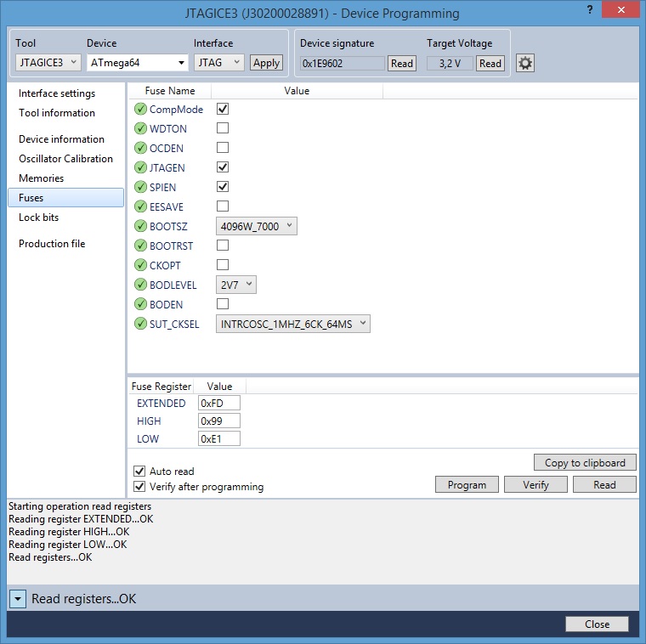Click the CompMode status check icon
Image resolution: width=646 pixels, height=644 pixels.
[140, 109]
